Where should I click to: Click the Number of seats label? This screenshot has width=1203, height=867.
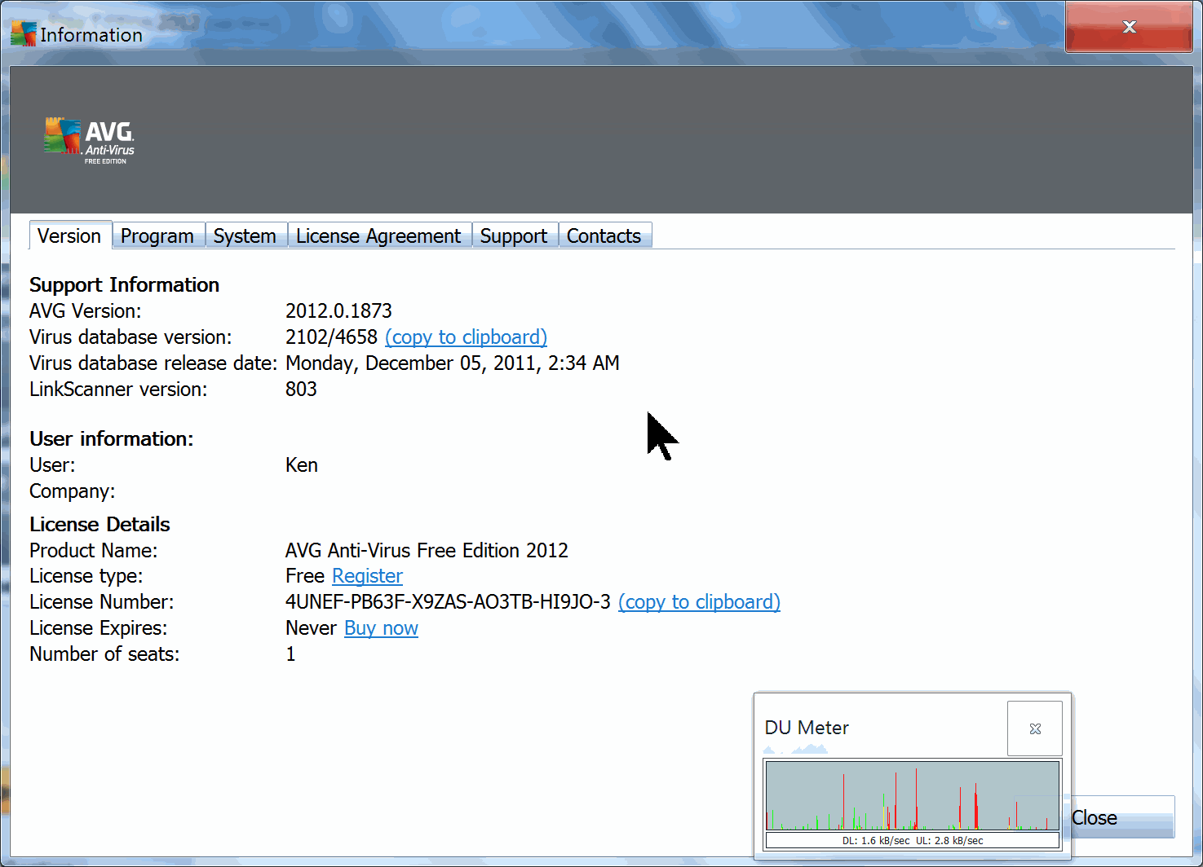pos(104,654)
